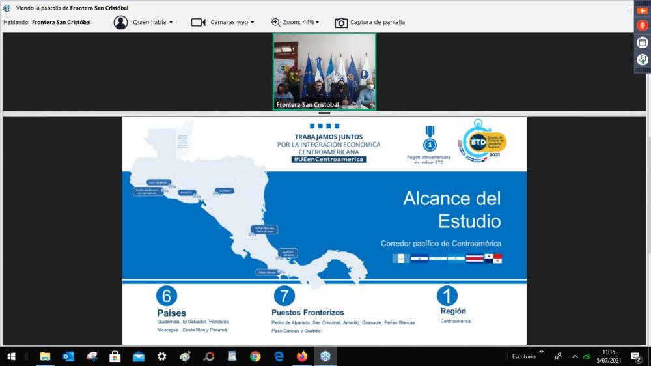Open Outlook from the taskbar
The image size is (651, 366).
coord(68,356)
